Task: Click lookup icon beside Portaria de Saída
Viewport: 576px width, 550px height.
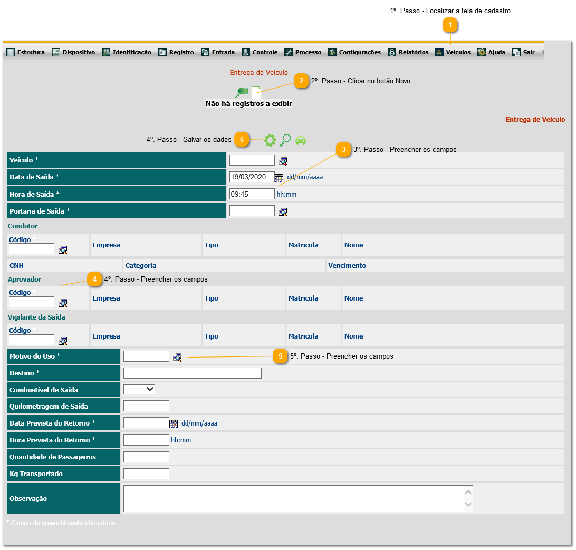Action: click(283, 211)
